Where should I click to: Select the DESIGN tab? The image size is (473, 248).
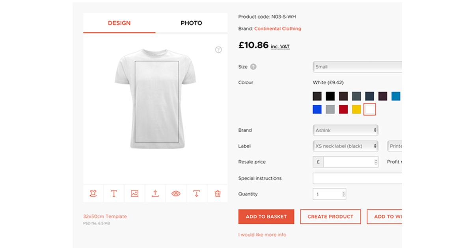click(x=119, y=23)
